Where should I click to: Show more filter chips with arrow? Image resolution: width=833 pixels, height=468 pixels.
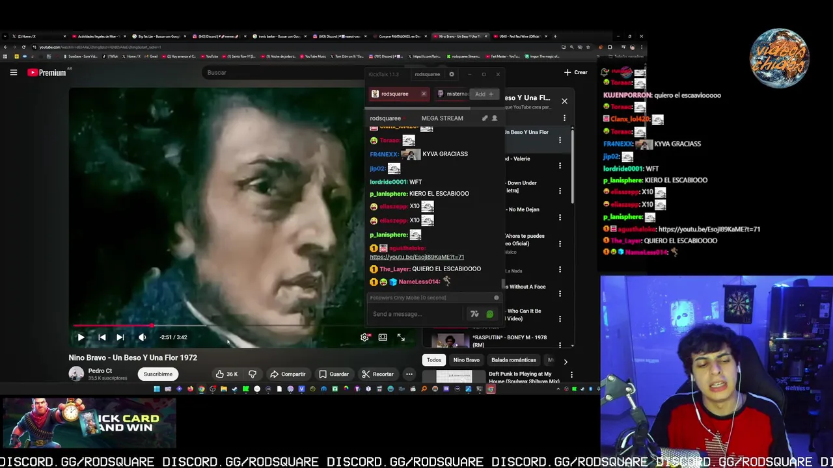click(565, 361)
